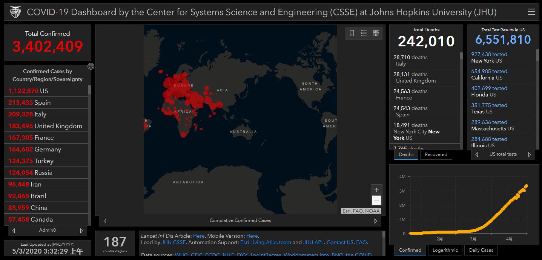This screenshot has height=260, width=542.
Task: Select United Kingdom in confirmed cases list
Action: [46, 126]
